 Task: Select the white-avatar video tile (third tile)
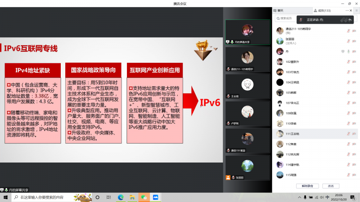tap(247, 86)
